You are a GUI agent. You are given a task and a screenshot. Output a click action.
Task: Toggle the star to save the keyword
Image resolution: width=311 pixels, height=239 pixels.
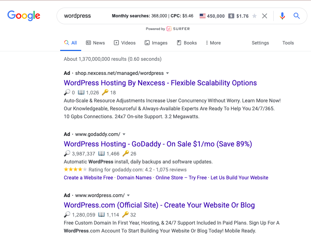254,16
